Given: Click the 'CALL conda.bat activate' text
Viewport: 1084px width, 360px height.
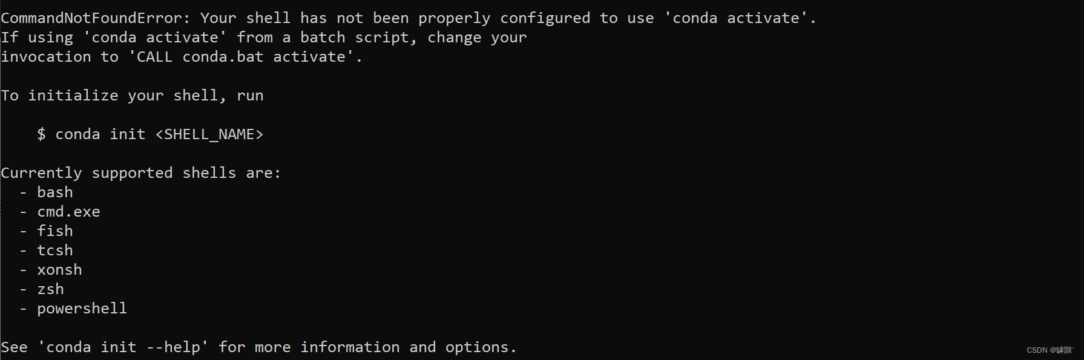Looking at the screenshot, I should pyautogui.click(x=241, y=57).
